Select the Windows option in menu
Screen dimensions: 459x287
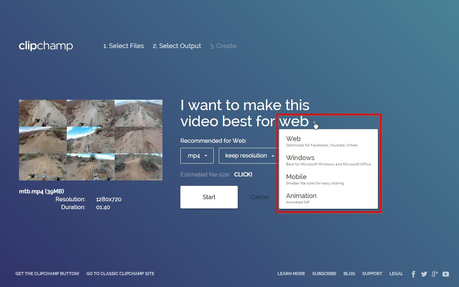click(328, 160)
